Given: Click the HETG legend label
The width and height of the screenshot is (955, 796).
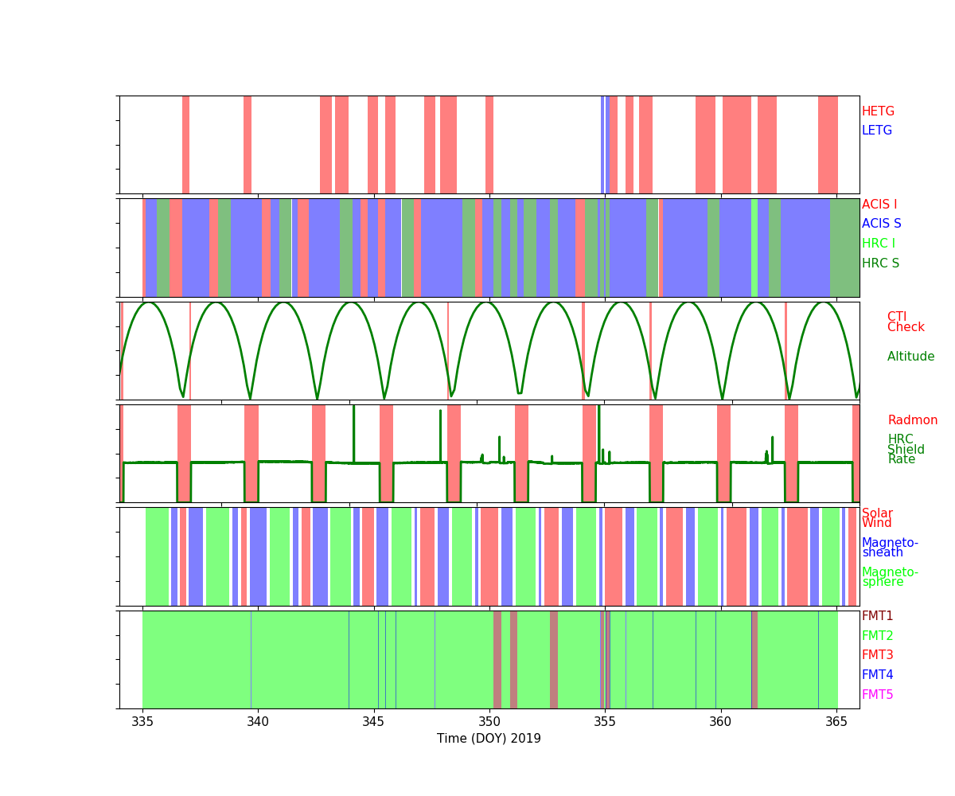Looking at the screenshot, I should (878, 111).
